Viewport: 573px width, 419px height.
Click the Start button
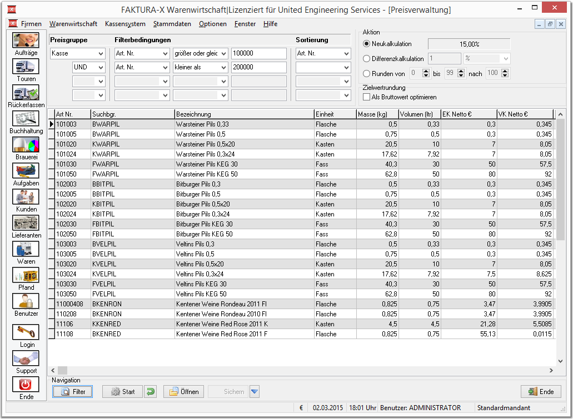click(122, 392)
